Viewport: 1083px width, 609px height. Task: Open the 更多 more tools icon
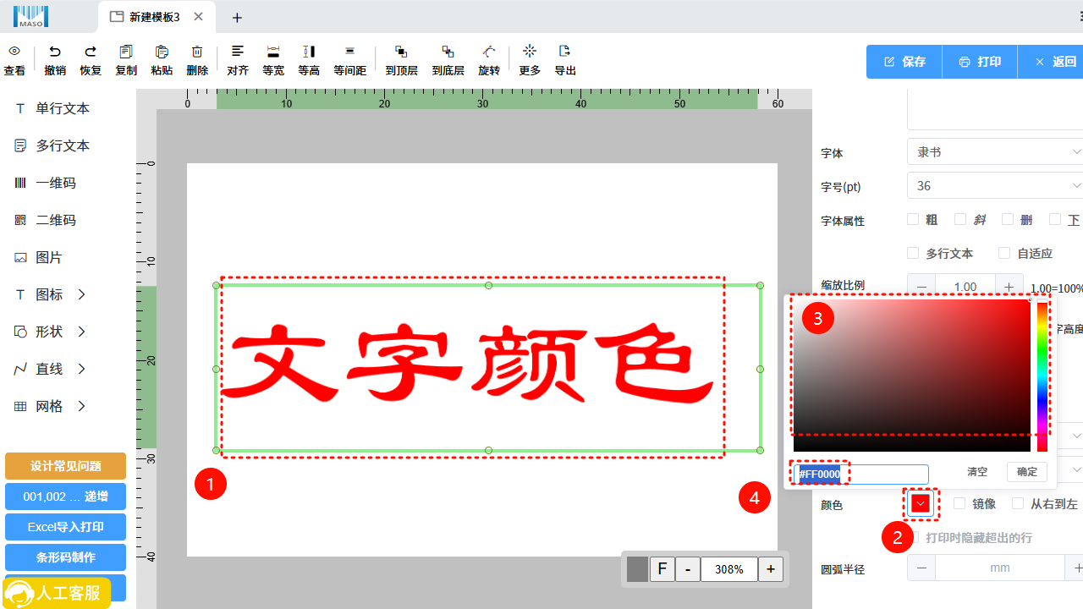530,52
